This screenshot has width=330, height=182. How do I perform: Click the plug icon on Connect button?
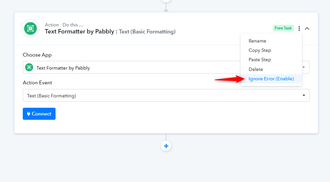click(29, 114)
